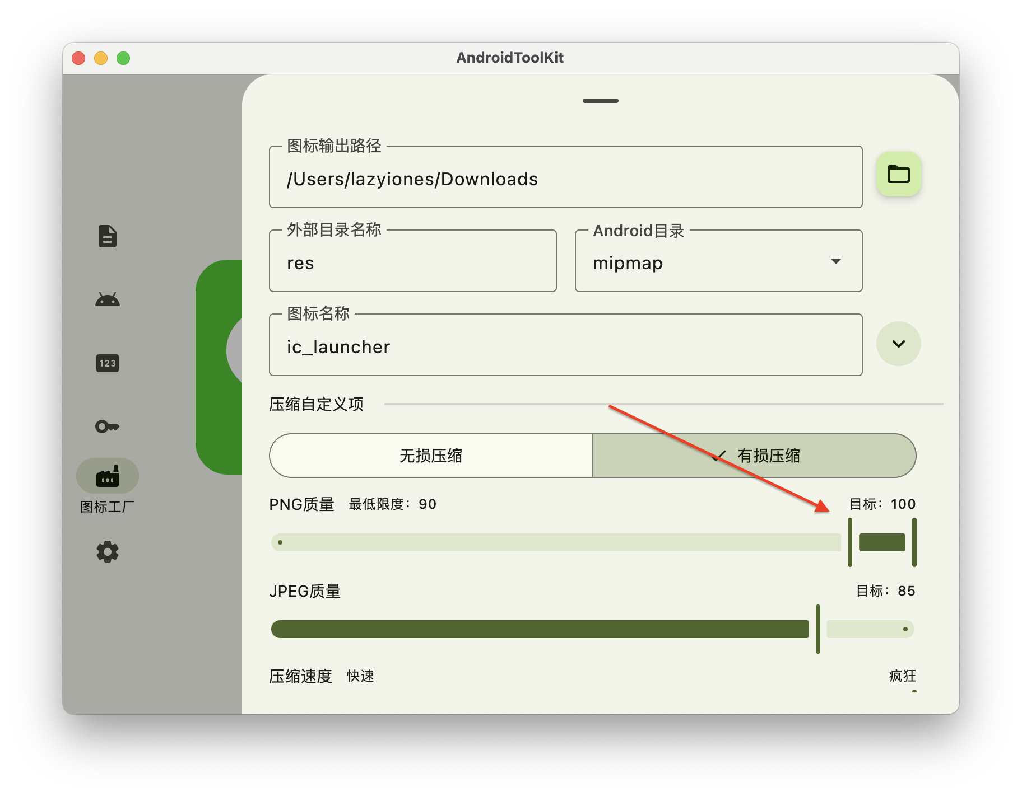
Task: Click the JPEG质量 slider handle
Action: [x=818, y=629]
